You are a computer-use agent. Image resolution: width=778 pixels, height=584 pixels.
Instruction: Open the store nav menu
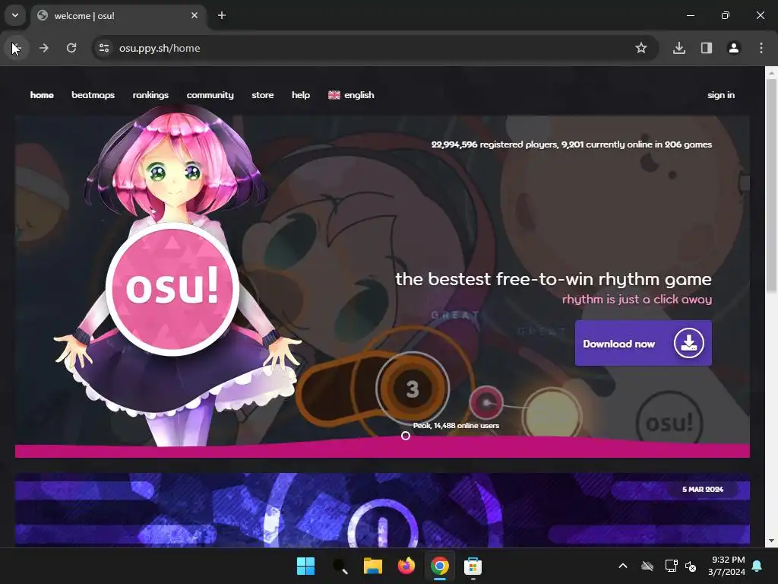pos(262,95)
